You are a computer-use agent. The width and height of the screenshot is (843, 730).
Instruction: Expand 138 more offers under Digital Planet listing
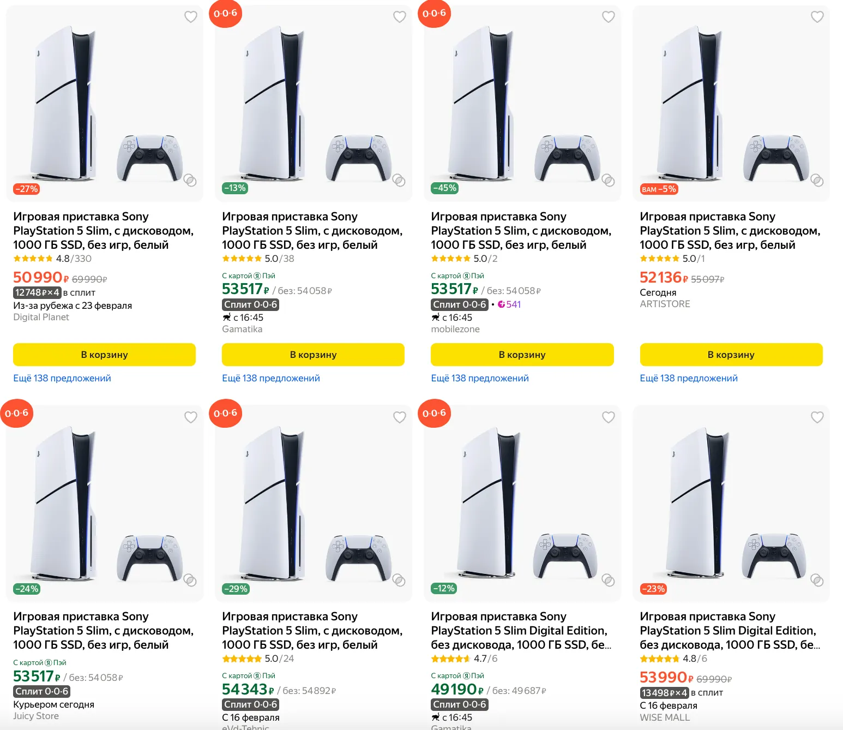tap(62, 378)
